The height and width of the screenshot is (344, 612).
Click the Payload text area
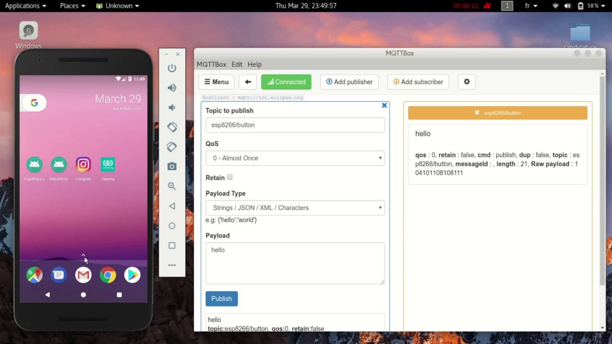pyautogui.click(x=295, y=263)
